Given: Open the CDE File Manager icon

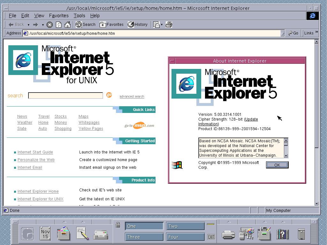Looking at the screenshot, I should click(x=64, y=233).
